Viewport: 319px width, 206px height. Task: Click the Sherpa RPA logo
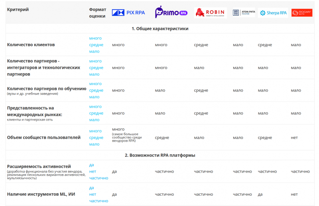pos(273,13)
